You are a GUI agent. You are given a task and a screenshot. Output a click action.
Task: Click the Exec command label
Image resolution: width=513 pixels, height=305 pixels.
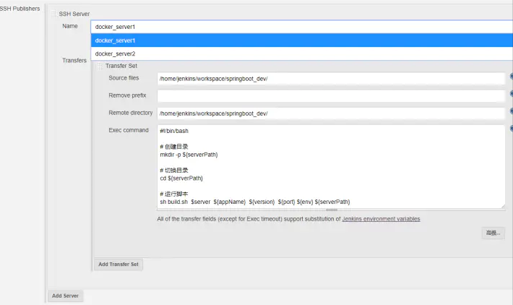tap(129, 130)
